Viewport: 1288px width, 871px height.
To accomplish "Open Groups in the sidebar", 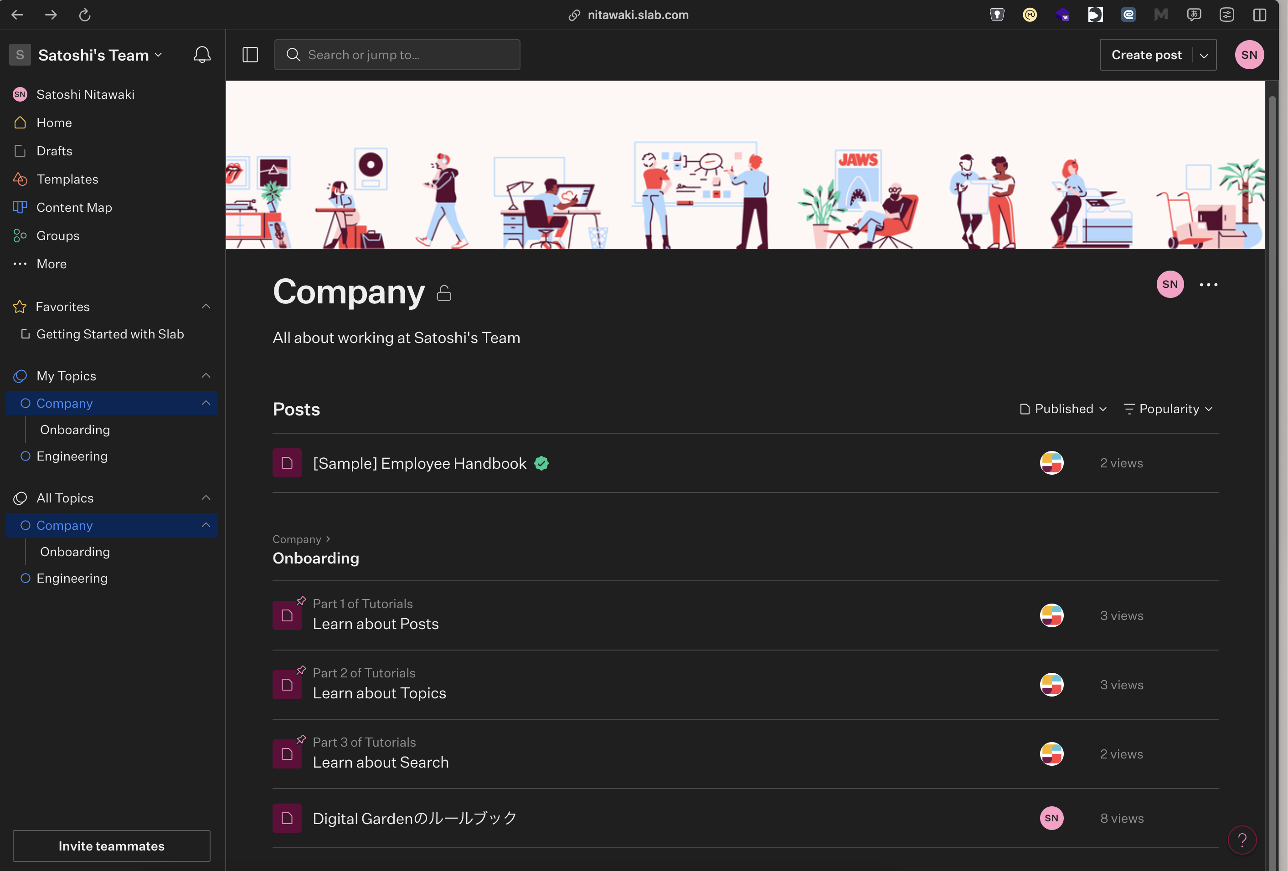I will coord(57,236).
